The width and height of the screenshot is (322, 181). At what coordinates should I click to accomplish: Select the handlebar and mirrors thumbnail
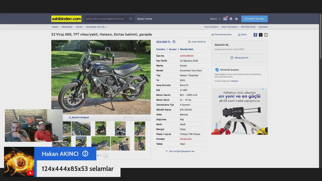[x=120, y=143]
